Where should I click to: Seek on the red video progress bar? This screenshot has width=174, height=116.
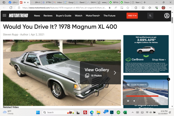pos(142,96)
